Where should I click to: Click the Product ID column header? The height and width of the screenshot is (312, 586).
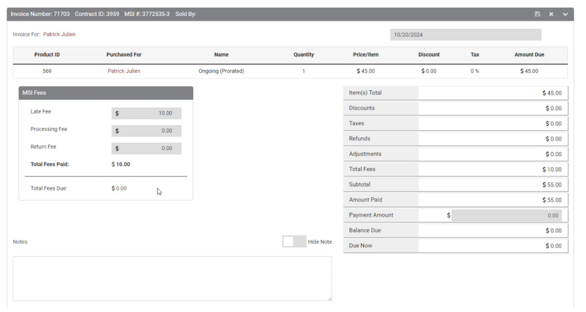[x=47, y=55]
